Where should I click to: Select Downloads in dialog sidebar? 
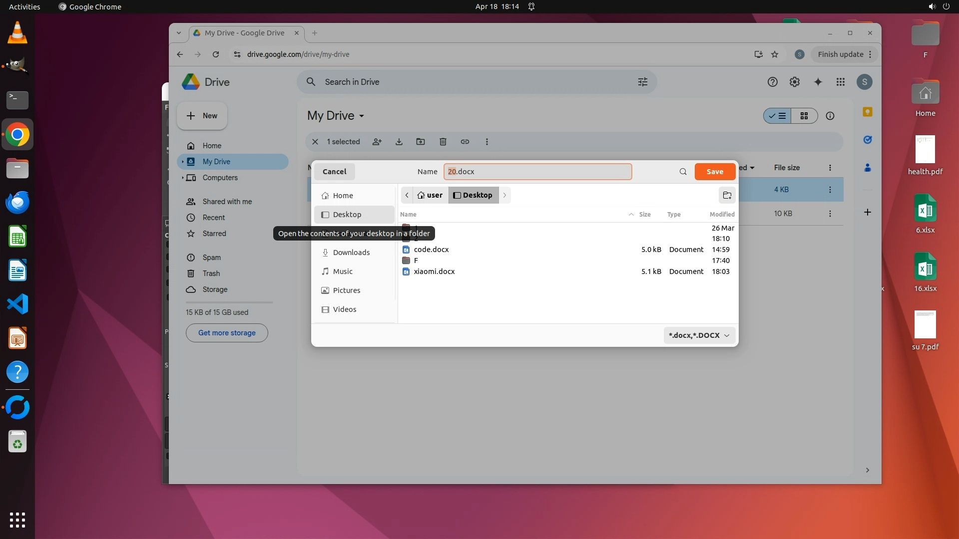pyautogui.click(x=351, y=253)
